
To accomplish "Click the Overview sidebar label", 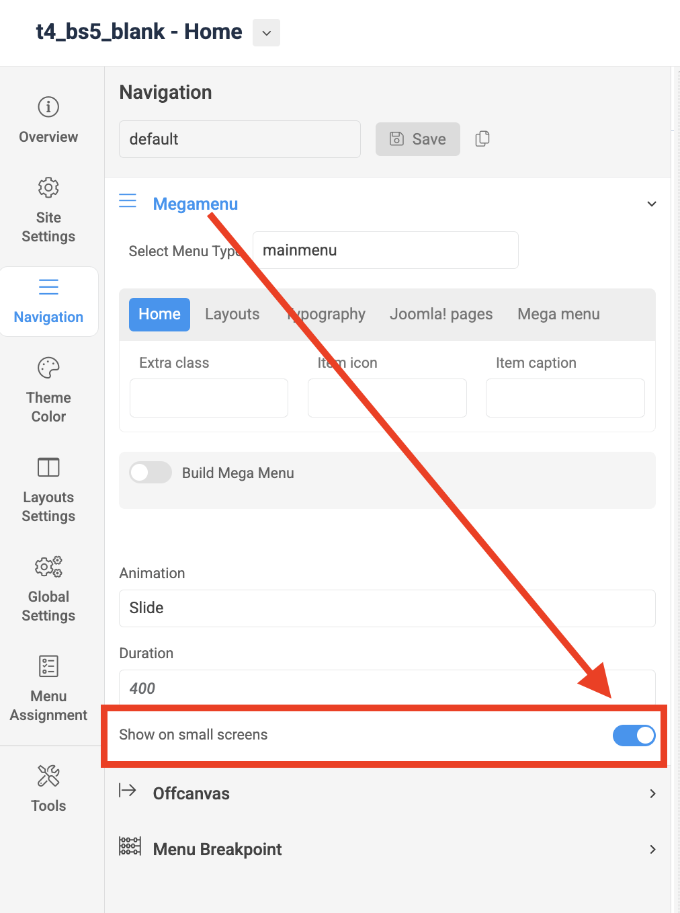I will 48,136.
